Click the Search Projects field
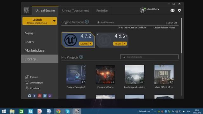203x114 pixels. coord(149,57)
